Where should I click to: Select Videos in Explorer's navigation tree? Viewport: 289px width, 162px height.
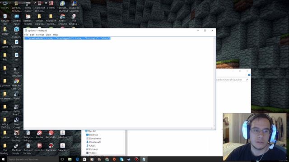pyautogui.click(x=91, y=153)
